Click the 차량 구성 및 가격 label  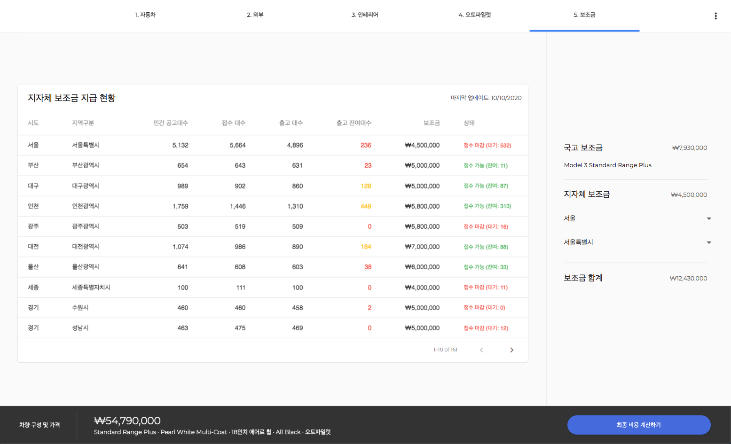[39, 425]
